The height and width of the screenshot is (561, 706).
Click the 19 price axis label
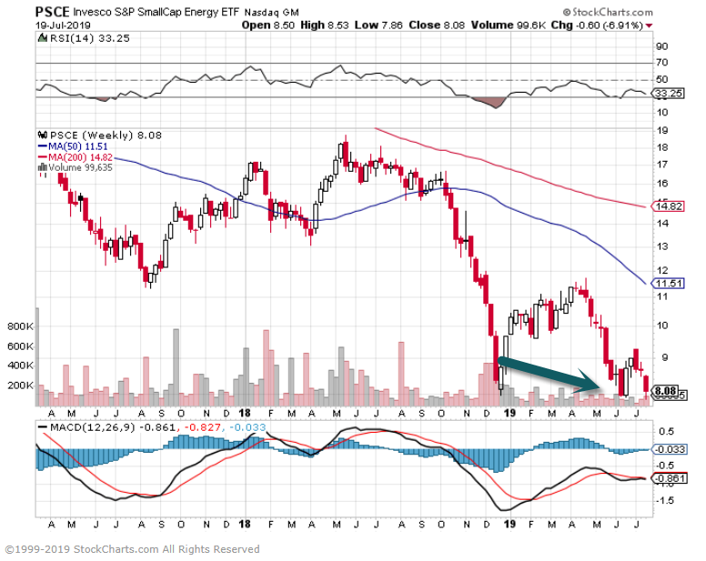[x=662, y=130]
